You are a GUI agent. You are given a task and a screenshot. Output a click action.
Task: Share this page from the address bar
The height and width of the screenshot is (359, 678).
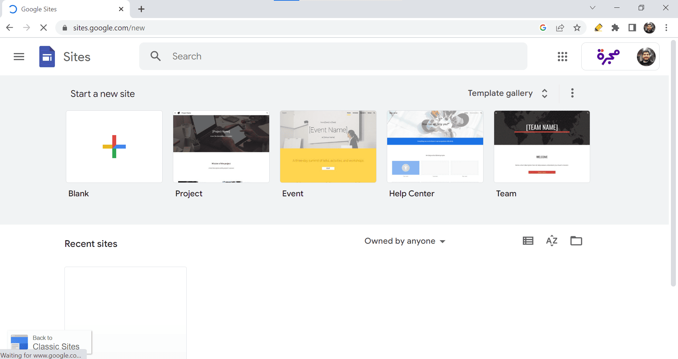click(x=560, y=28)
